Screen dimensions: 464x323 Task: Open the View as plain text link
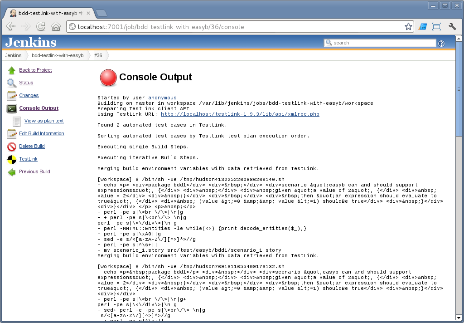pos(44,121)
